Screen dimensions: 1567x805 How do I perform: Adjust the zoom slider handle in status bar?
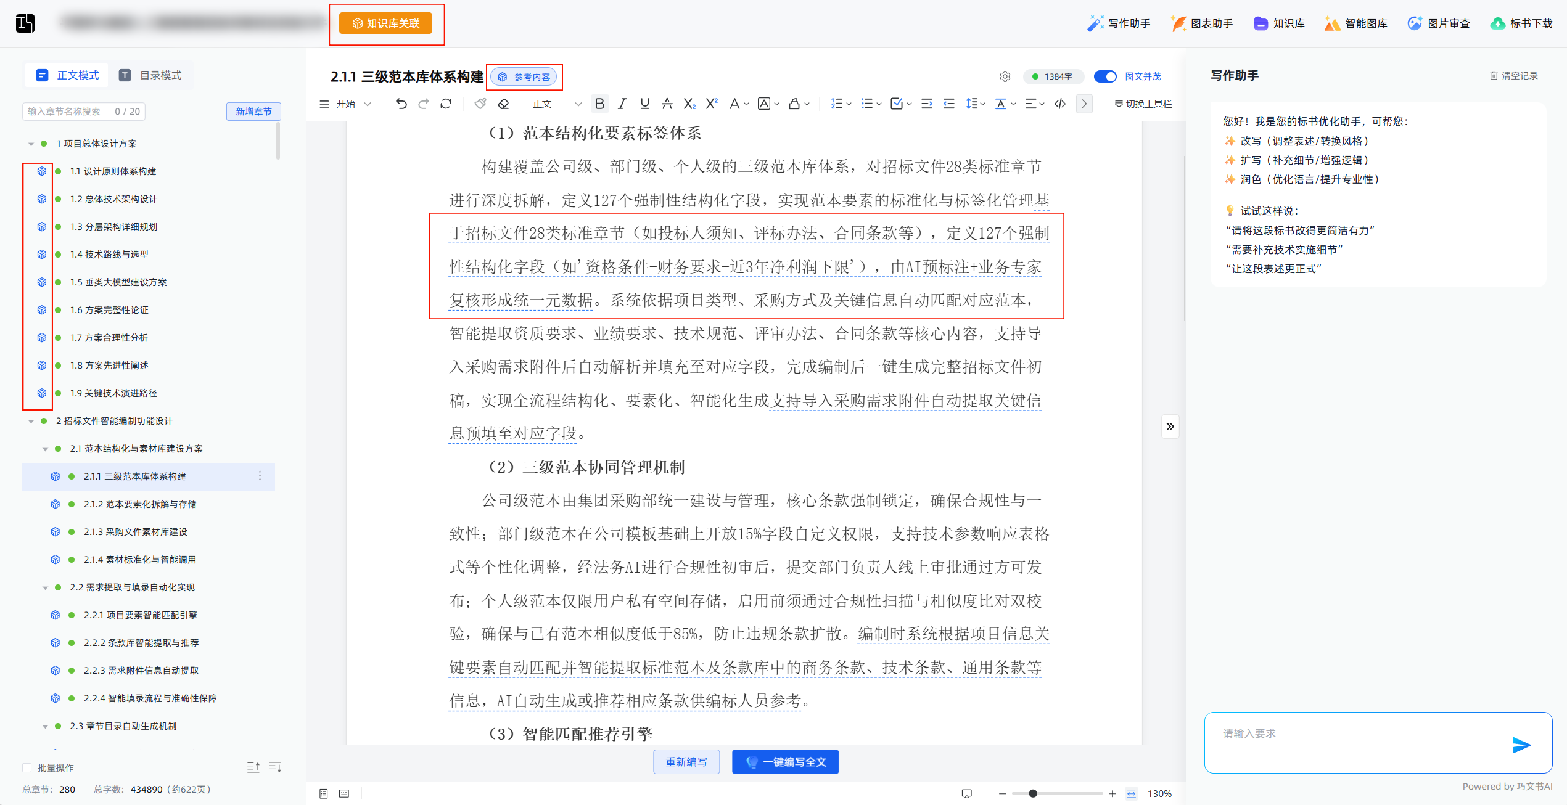tap(1033, 793)
